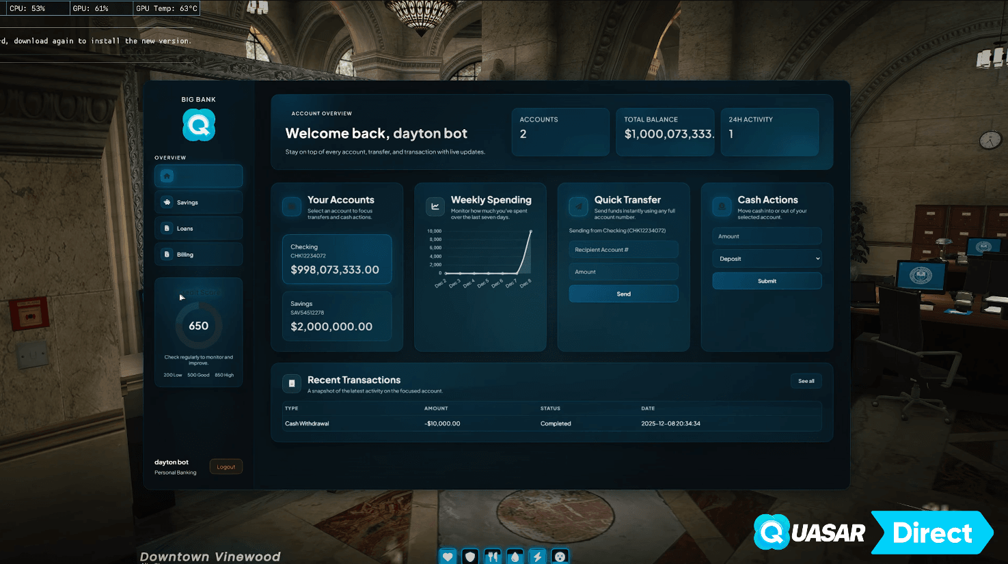Select the Home overview icon in sidebar

[165, 175]
